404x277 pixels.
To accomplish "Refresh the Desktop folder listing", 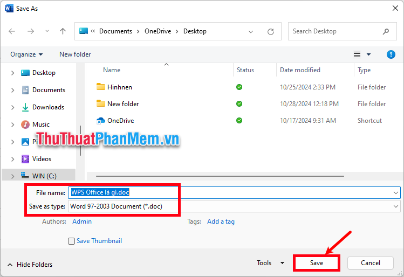I will click(x=271, y=32).
